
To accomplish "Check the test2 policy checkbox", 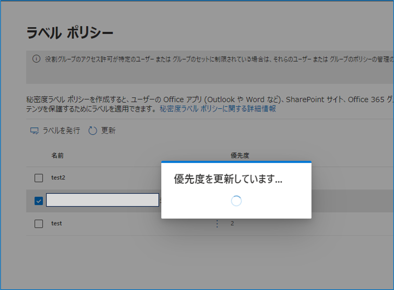I will click(x=39, y=178).
